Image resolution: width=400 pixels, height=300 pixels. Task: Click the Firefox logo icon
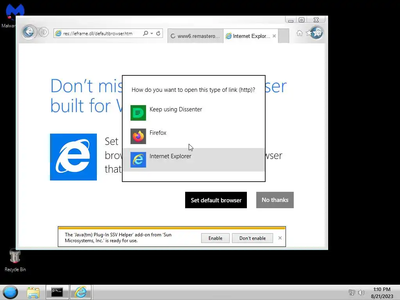pos(138,136)
